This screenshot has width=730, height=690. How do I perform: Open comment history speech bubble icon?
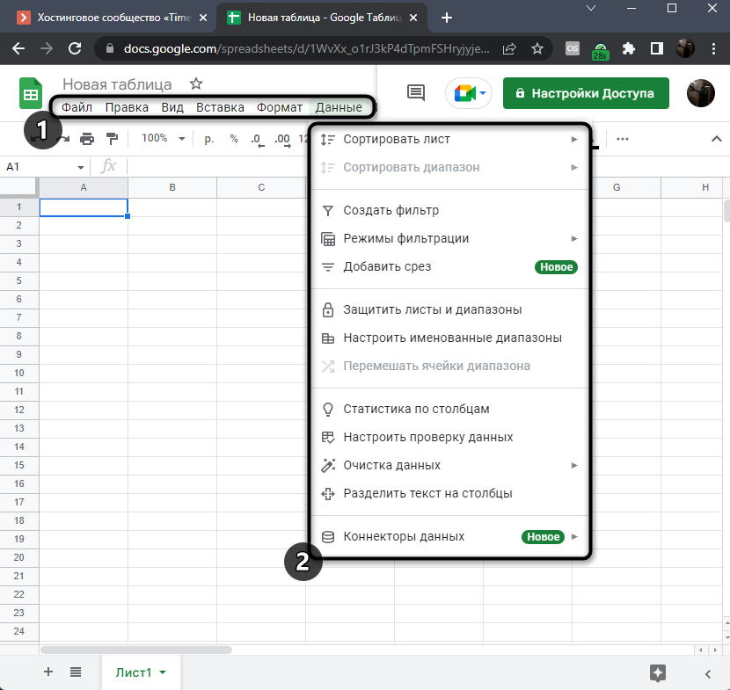(416, 92)
